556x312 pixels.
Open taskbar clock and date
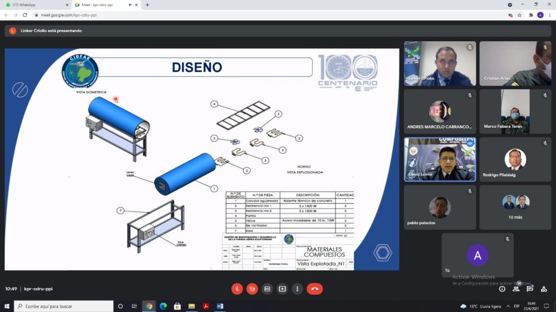coord(531,307)
